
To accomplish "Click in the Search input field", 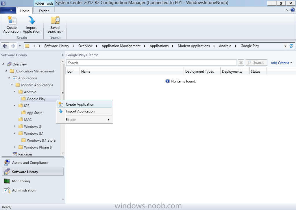I will click(151, 63).
